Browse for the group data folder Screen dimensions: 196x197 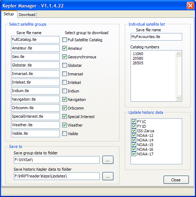coord(108,160)
